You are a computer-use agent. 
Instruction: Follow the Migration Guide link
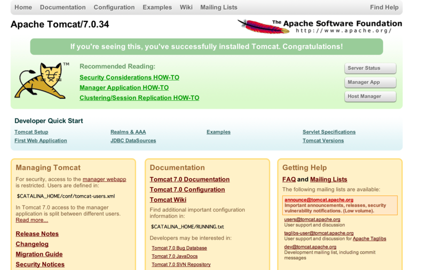pyautogui.click(x=39, y=254)
